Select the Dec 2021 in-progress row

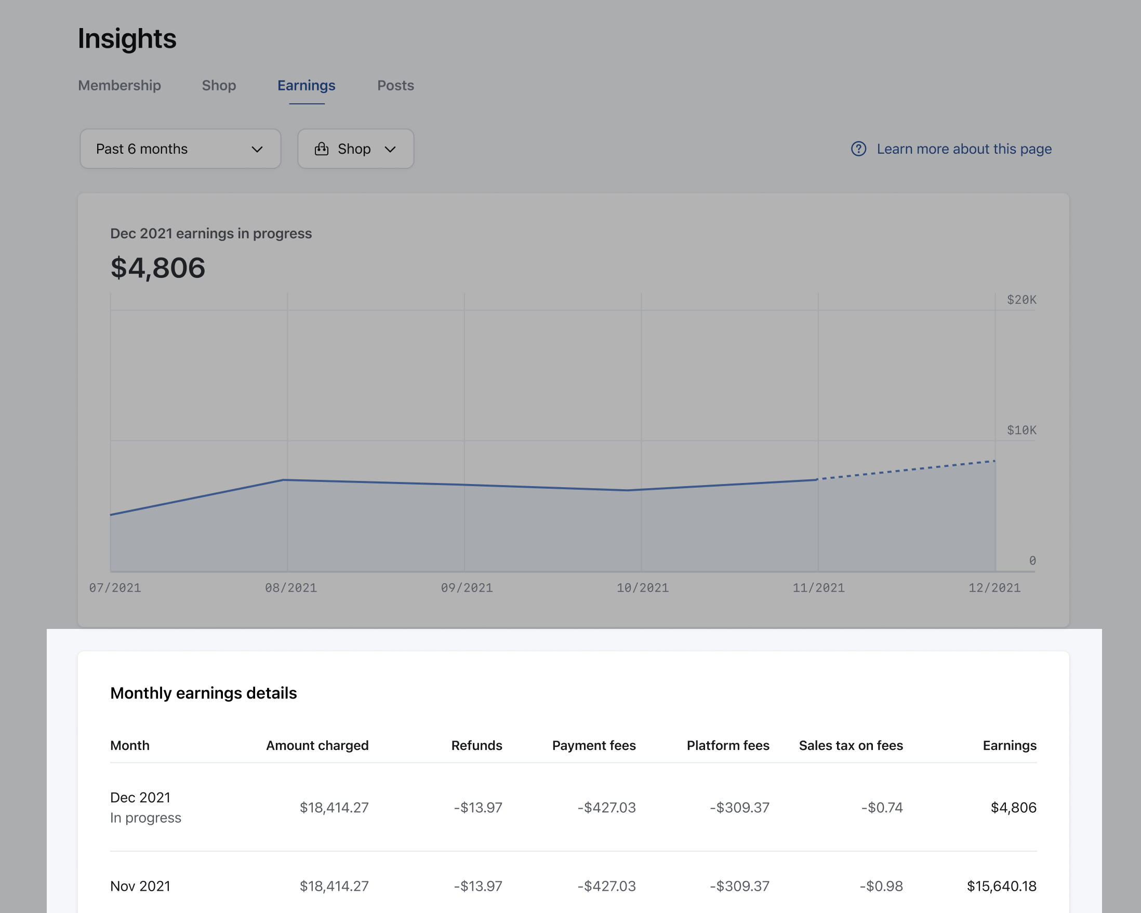tap(573, 807)
